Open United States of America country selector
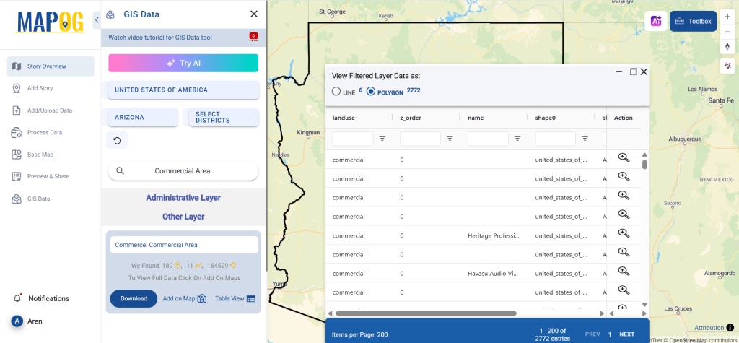The image size is (739, 343). [183, 90]
